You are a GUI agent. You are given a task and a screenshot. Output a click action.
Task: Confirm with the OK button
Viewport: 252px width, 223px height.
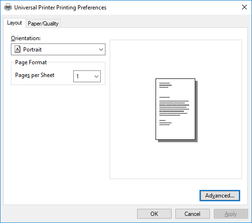coord(154,214)
